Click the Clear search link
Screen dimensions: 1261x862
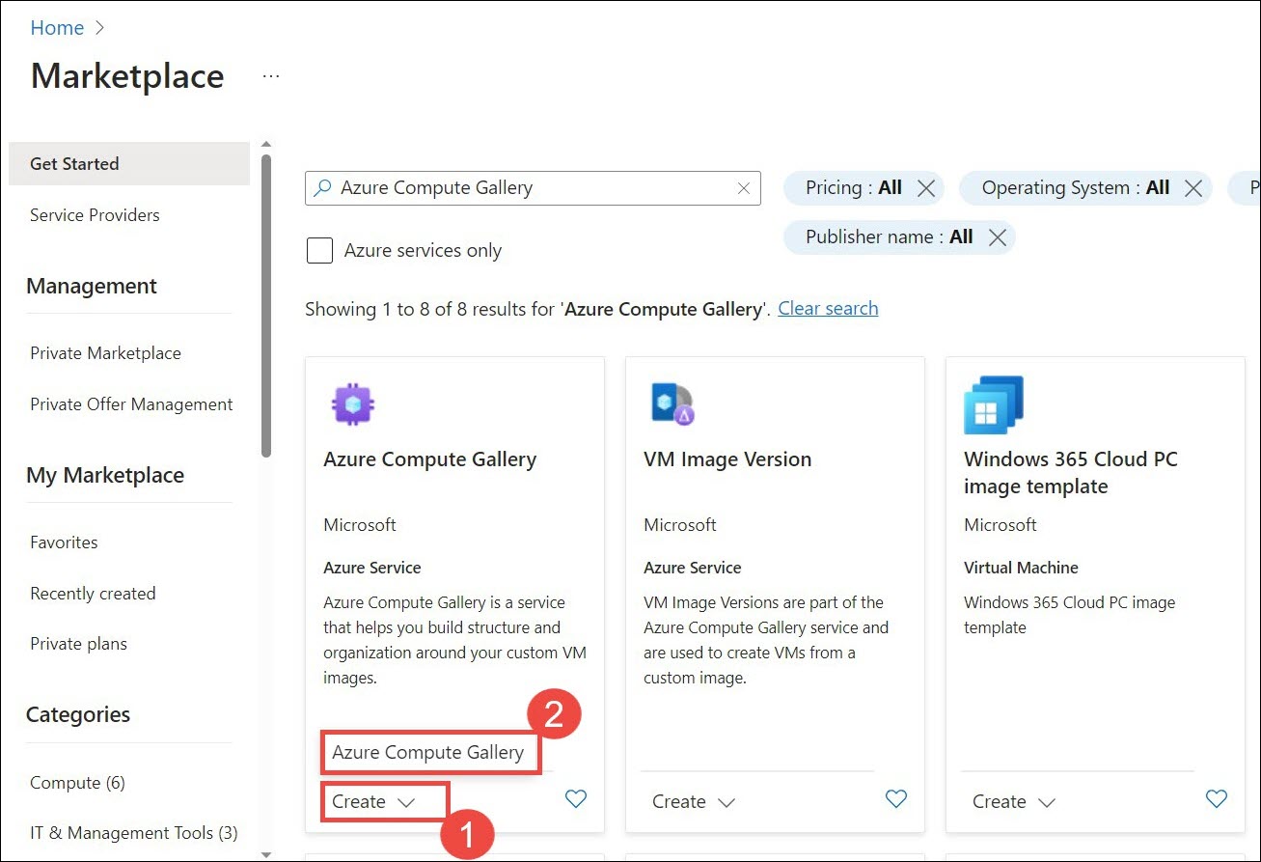click(828, 308)
